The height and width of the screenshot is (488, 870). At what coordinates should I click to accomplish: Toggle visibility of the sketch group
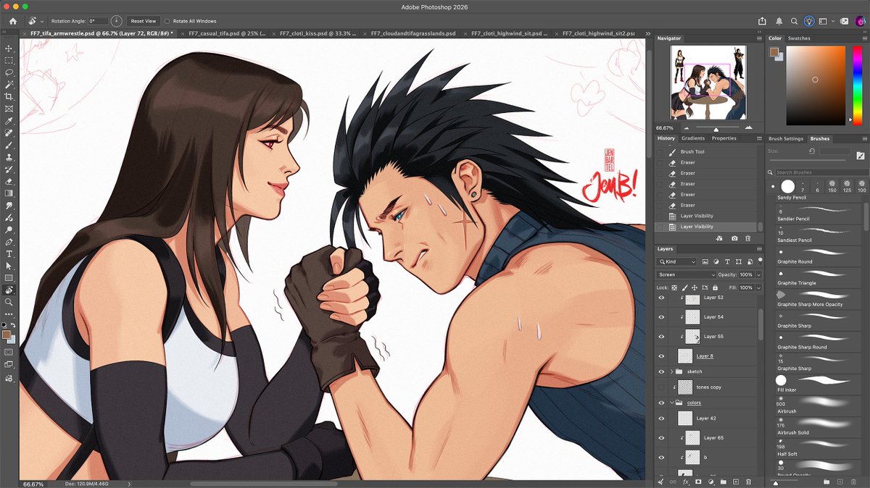[x=661, y=371]
